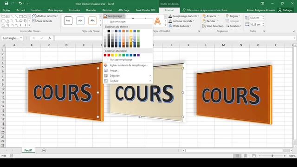Pick the gold theme color in top row
Image resolution: width=297 pixels, height=167 pixels.
pyautogui.click(x=131, y=31)
